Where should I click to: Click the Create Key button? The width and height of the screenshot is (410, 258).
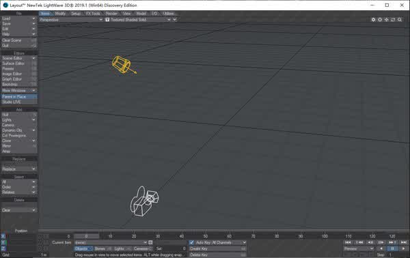(217, 248)
